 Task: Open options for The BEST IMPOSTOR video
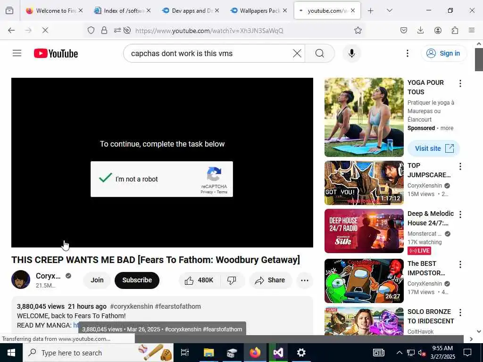pyautogui.click(x=460, y=264)
